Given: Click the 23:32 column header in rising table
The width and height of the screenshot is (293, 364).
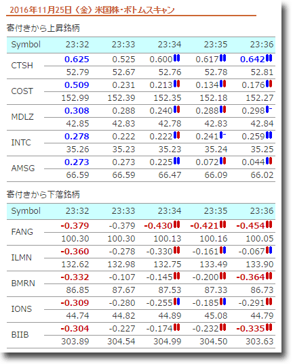Looking at the screenshot, I should point(77,45).
